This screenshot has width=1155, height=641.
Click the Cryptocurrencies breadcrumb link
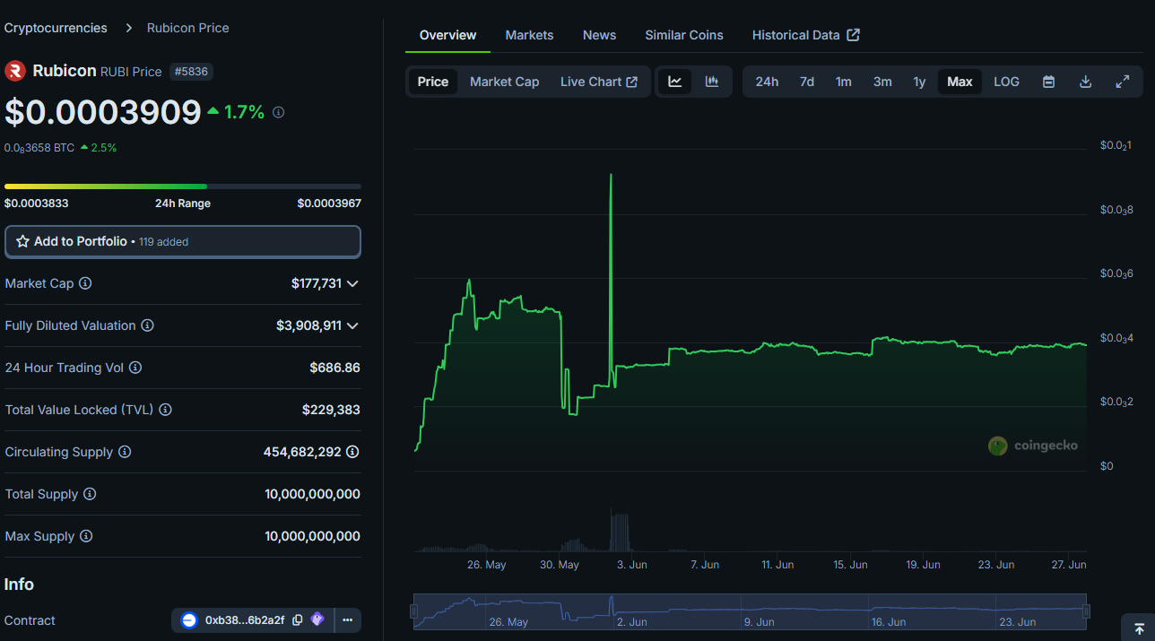(x=56, y=28)
